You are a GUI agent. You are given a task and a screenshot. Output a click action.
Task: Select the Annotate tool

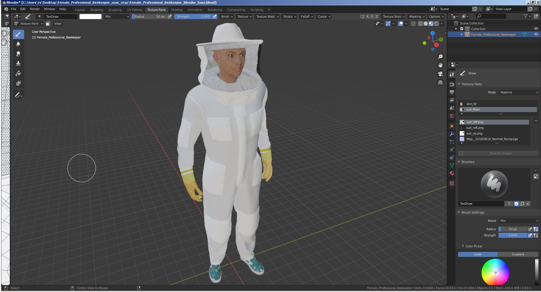point(18,95)
